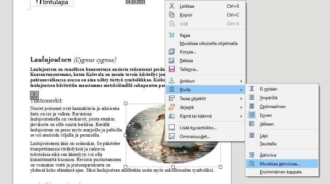
Task: Choose Muokkaa ääriviivaa menu entry
Action: [x=282, y=164]
